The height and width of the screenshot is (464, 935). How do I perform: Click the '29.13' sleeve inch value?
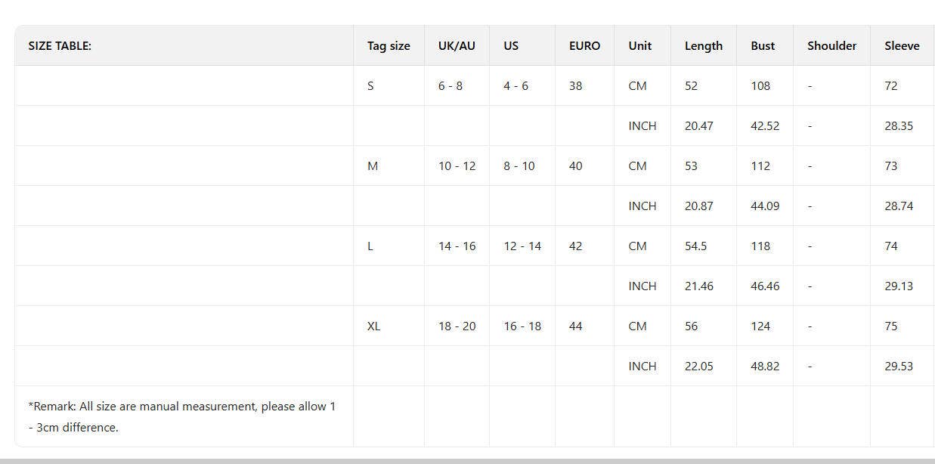tap(899, 286)
